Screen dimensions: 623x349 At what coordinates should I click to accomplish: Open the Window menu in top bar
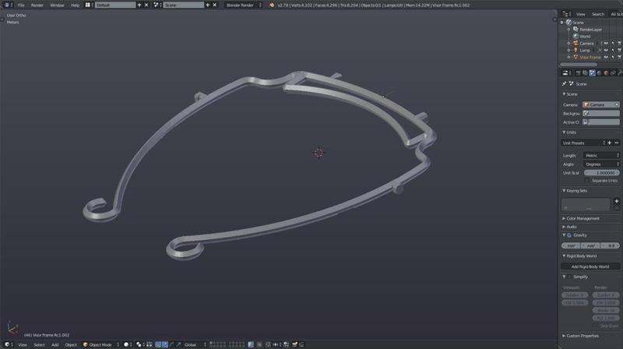click(x=57, y=5)
